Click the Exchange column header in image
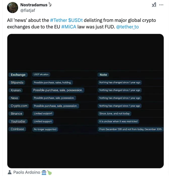 click(x=18, y=75)
